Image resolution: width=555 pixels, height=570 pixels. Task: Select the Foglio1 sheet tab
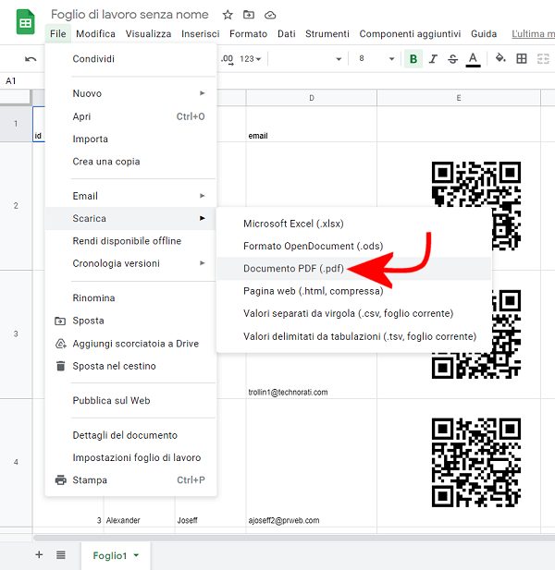(116, 555)
